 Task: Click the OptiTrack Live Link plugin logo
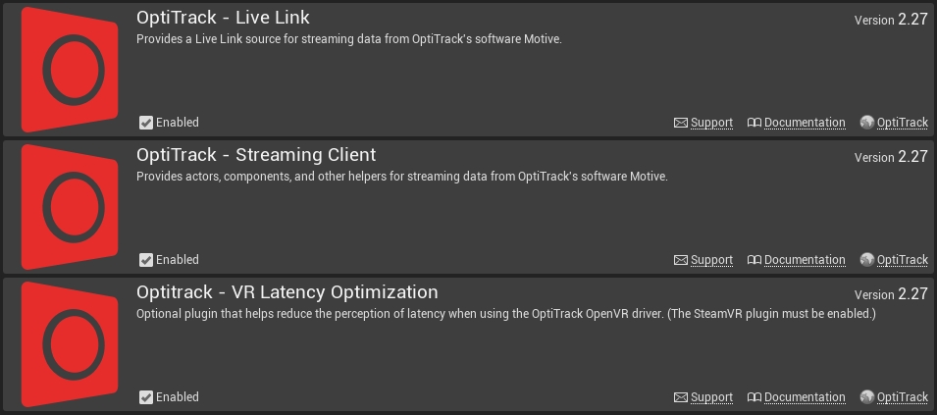click(69, 69)
